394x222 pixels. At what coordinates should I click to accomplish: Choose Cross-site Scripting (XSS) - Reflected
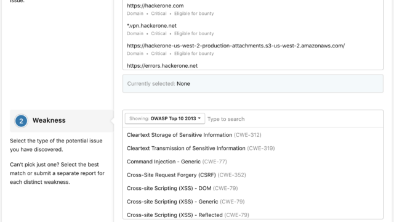pos(253,215)
